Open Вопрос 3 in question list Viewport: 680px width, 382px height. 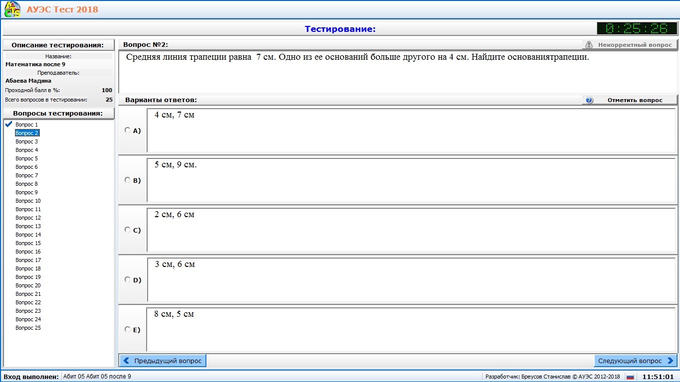pyautogui.click(x=26, y=141)
